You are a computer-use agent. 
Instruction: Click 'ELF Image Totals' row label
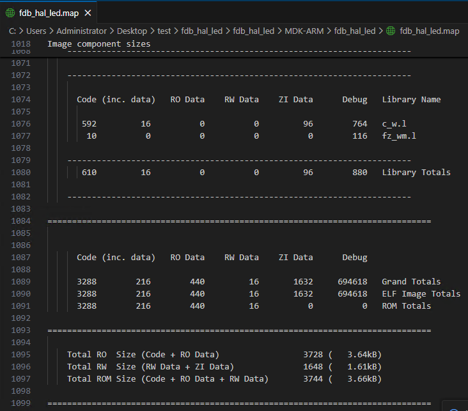pyautogui.click(x=421, y=293)
